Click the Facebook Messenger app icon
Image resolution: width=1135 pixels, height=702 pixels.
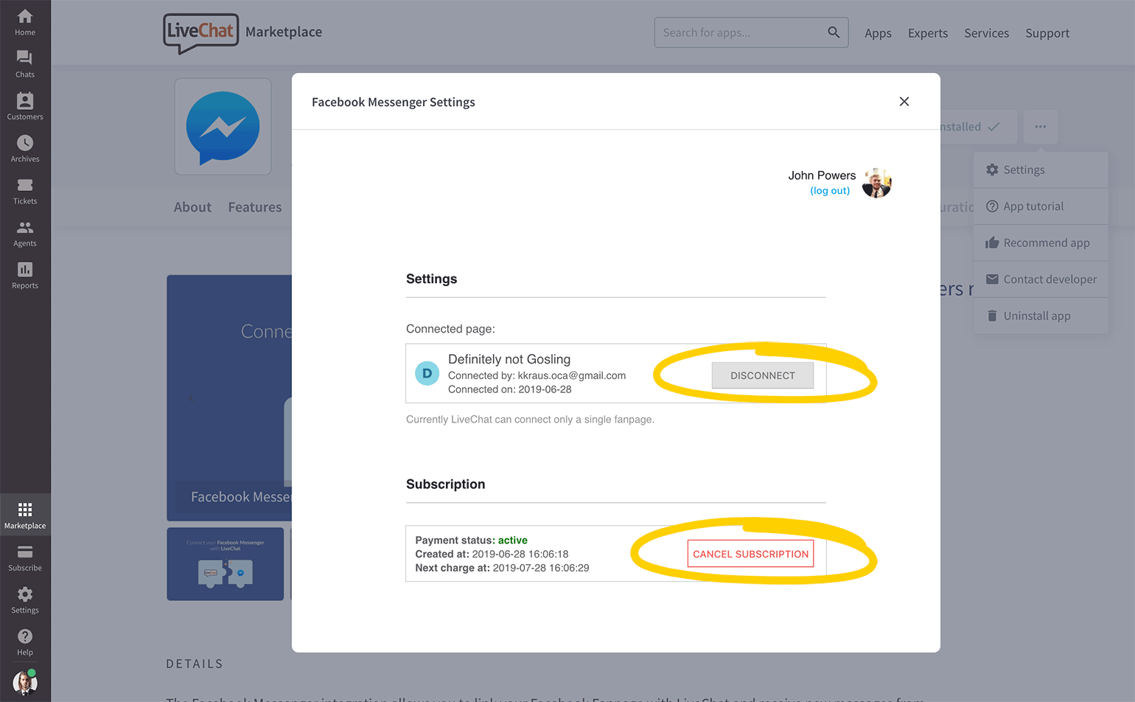tap(223, 127)
